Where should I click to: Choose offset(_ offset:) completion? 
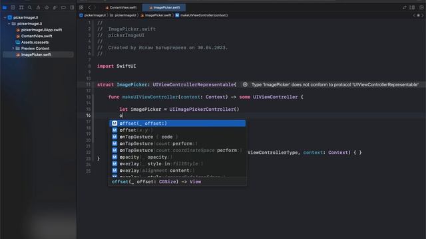pos(178,123)
